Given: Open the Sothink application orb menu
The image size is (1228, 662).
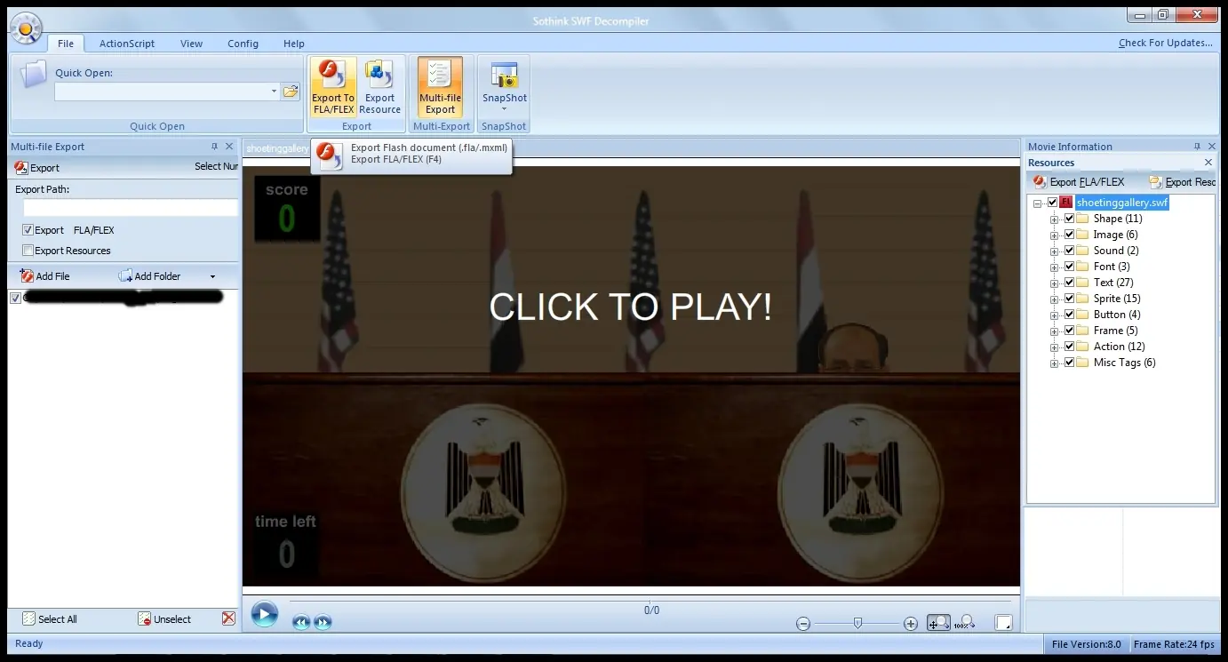Looking at the screenshot, I should tap(26, 28).
